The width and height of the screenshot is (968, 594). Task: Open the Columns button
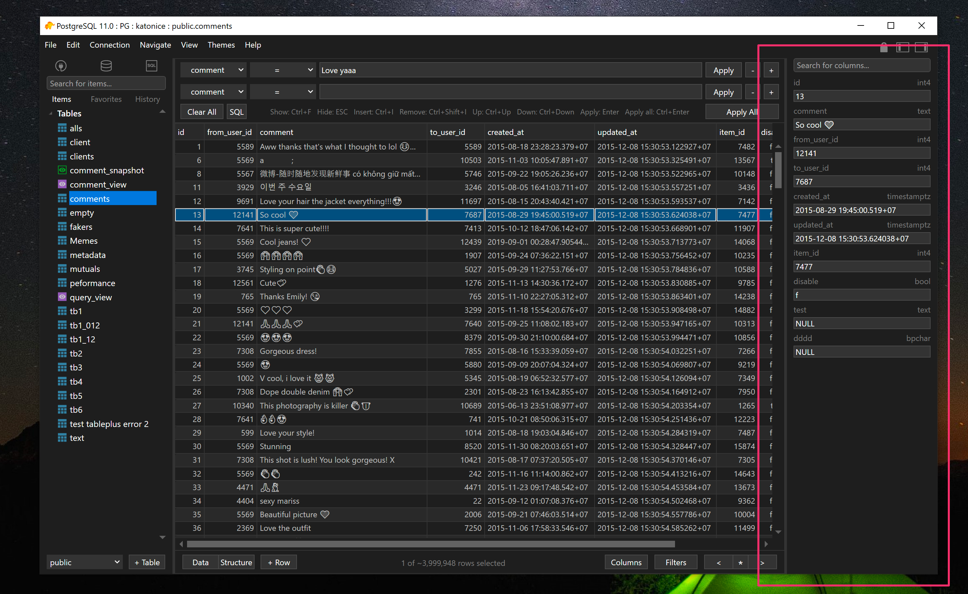pos(626,562)
